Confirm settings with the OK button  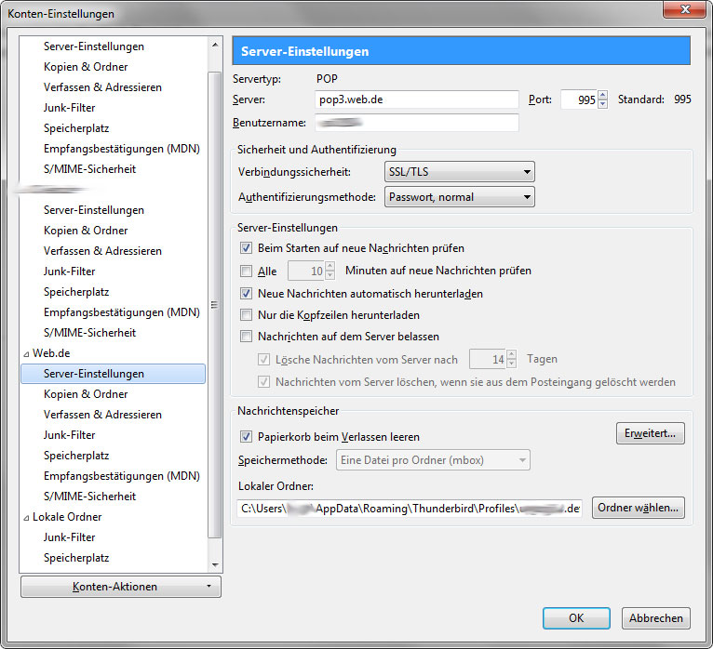pyautogui.click(x=576, y=618)
